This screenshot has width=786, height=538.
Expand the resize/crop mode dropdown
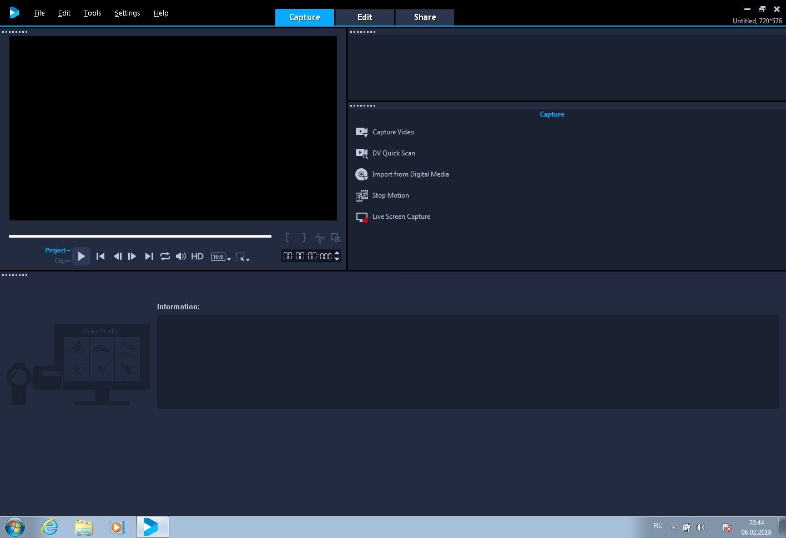click(x=243, y=257)
